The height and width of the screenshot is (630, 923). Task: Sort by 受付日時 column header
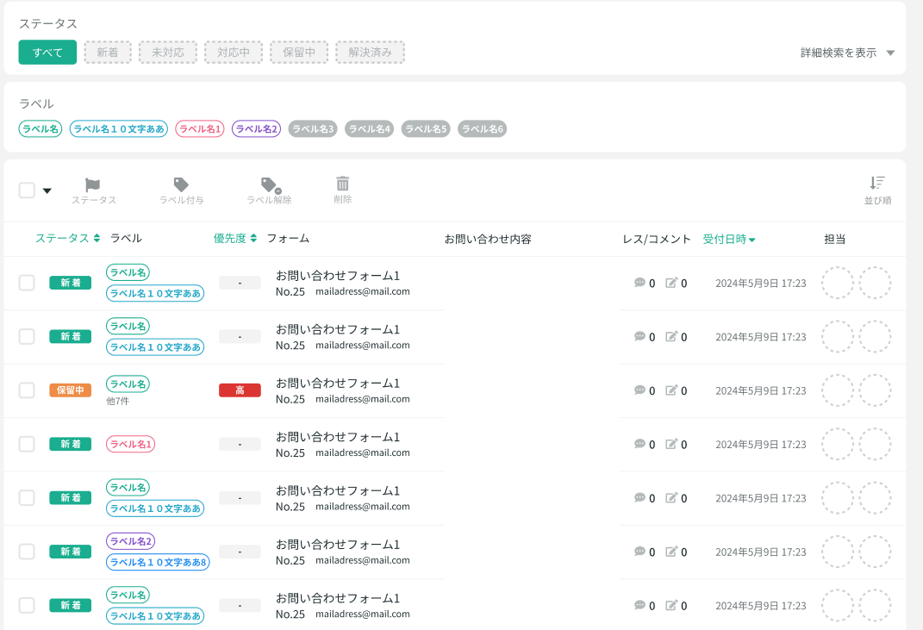tap(729, 239)
